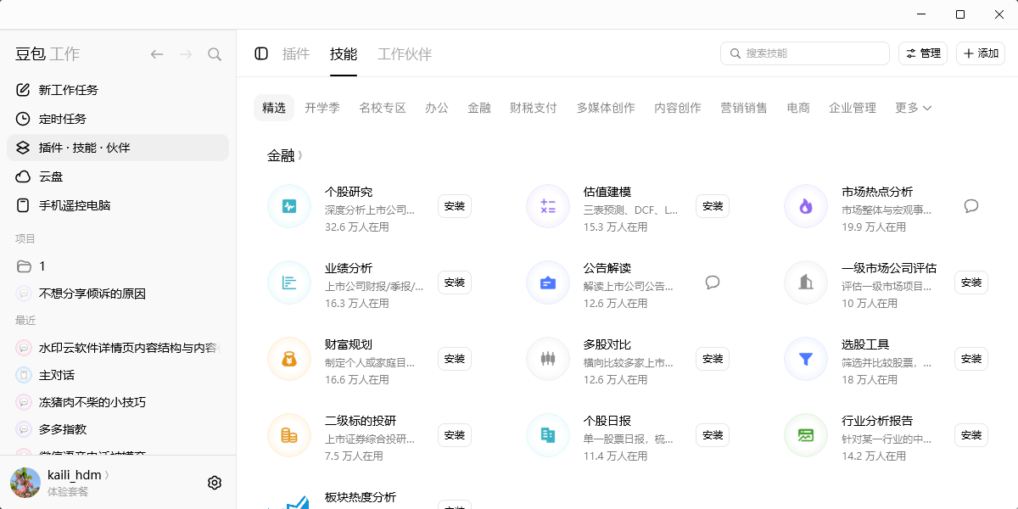Screen dimensions: 1018x509
Task: Select the 营销销售 category tab
Action: (744, 108)
